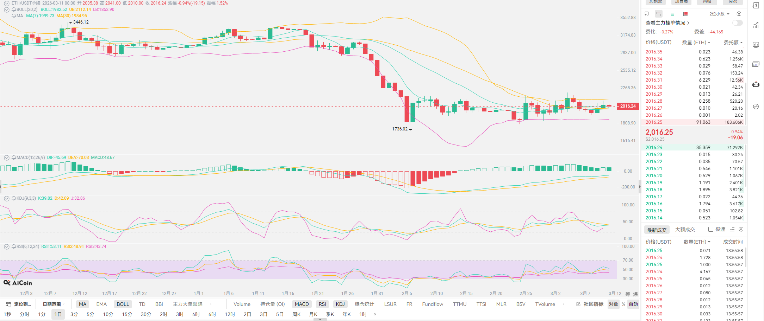Click the ETF sidebar icon
This screenshot has width=764, height=321.
(x=756, y=64)
